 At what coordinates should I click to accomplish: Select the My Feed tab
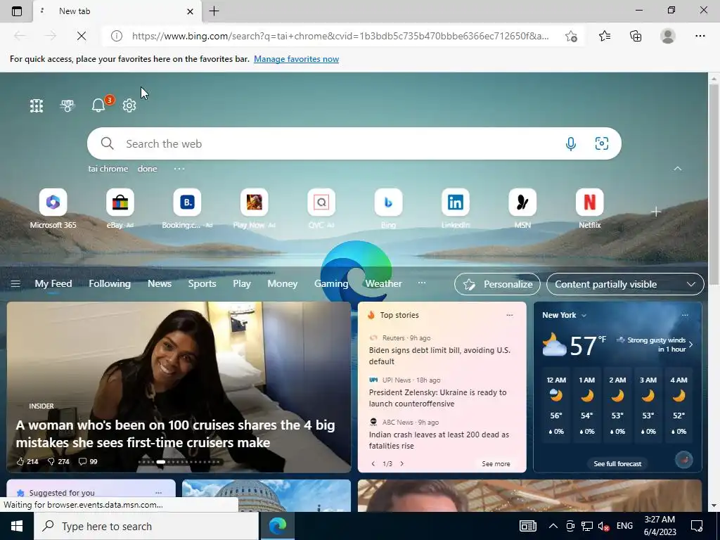point(53,284)
